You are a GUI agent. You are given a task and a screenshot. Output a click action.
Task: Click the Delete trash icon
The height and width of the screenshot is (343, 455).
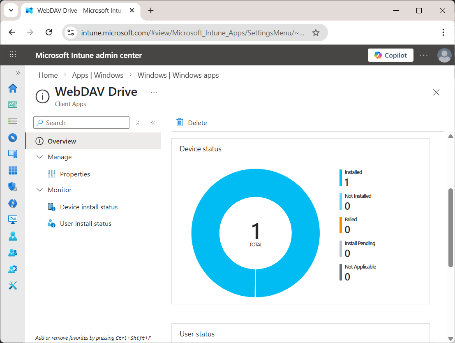(x=180, y=122)
